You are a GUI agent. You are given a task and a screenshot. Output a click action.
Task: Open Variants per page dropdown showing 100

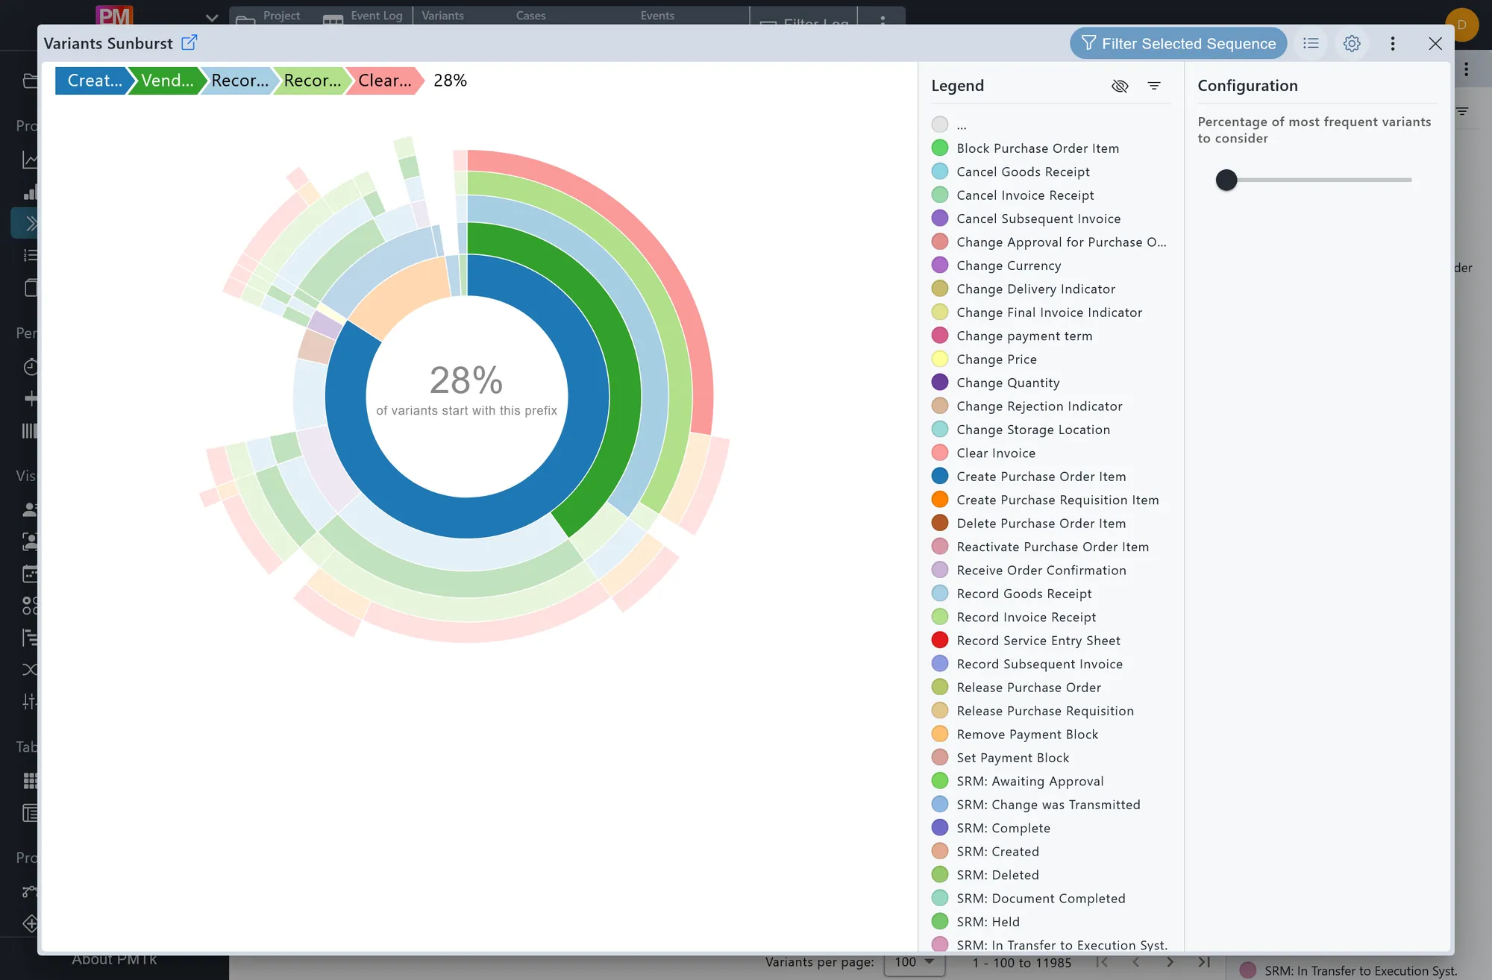[x=915, y=963]
